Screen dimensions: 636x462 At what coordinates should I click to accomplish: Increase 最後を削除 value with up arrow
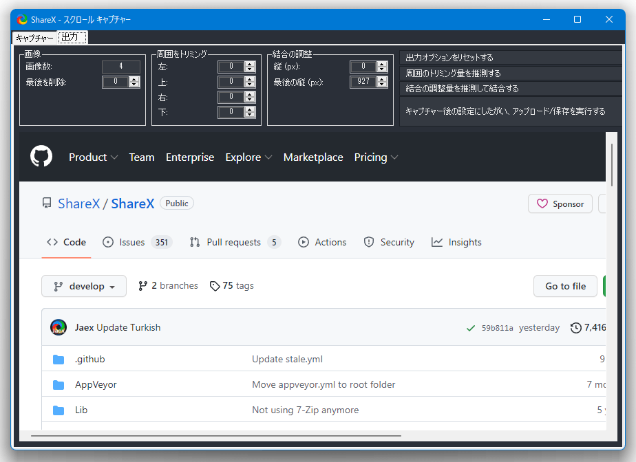(134, 80)
